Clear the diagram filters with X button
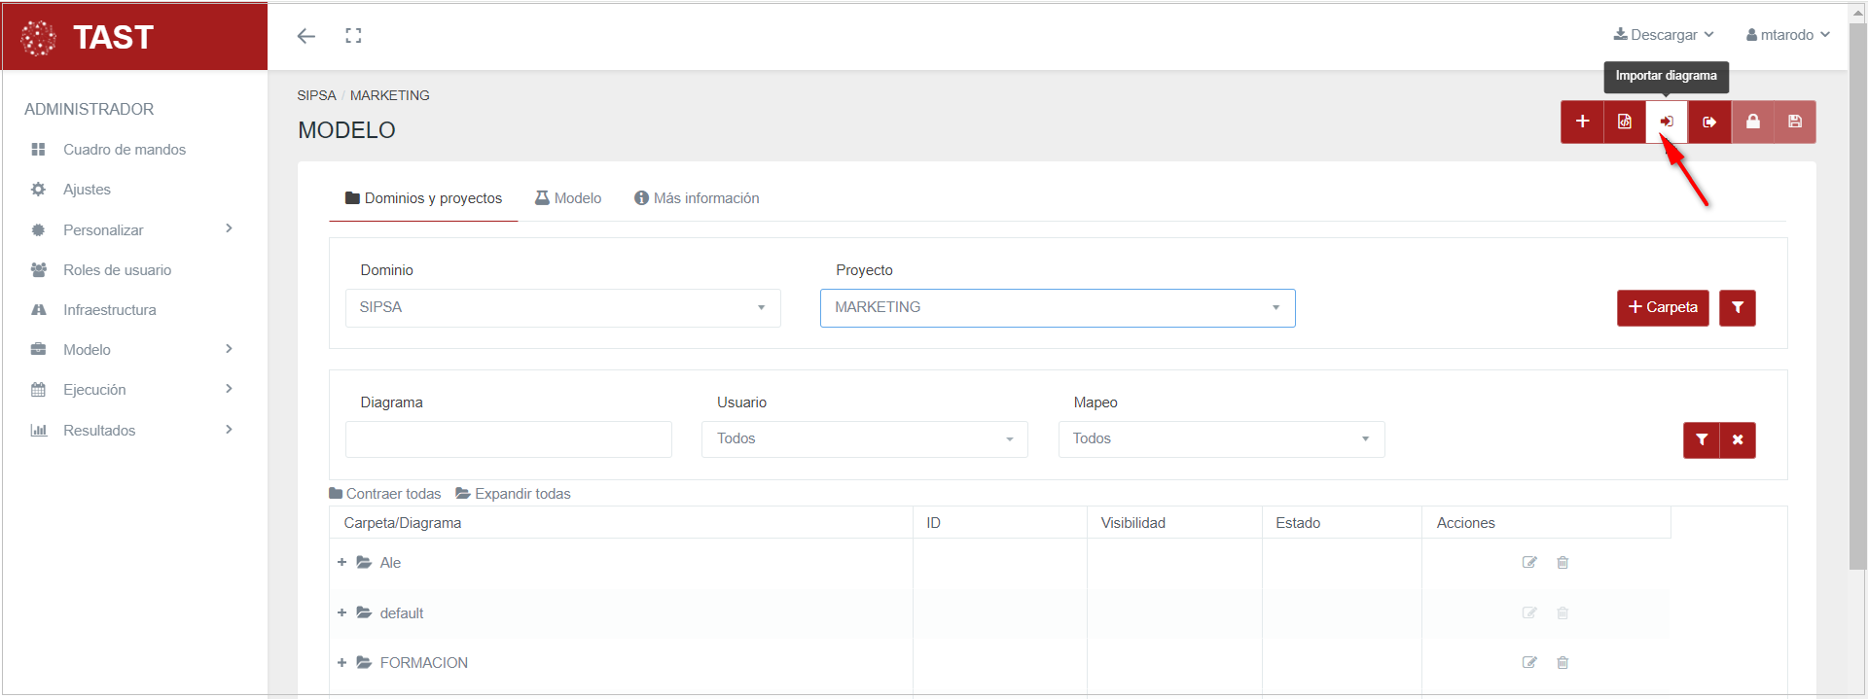The width and height of the screenshot is (1868, 699). point(1738,439)
